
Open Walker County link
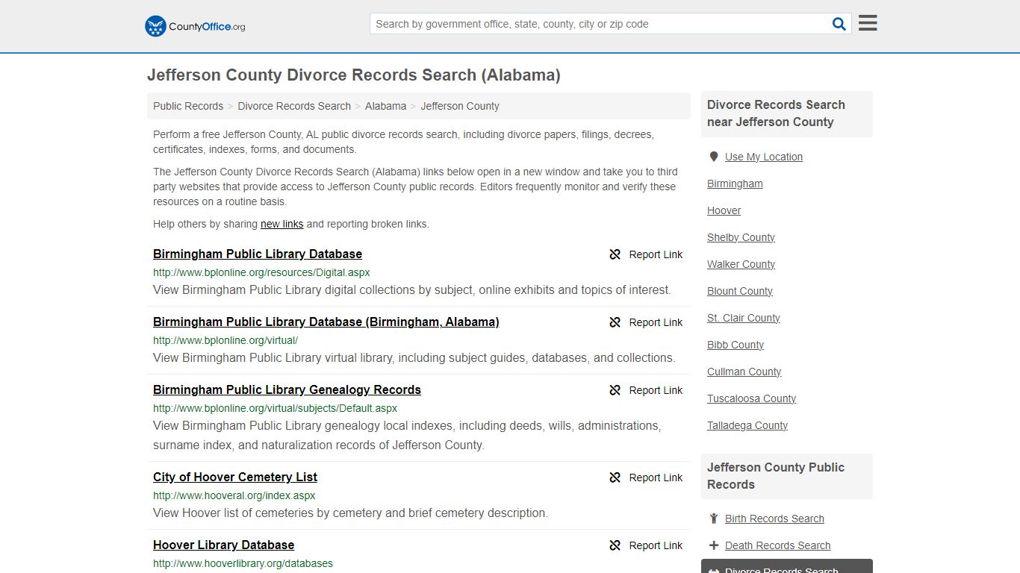tap(741, 264)
